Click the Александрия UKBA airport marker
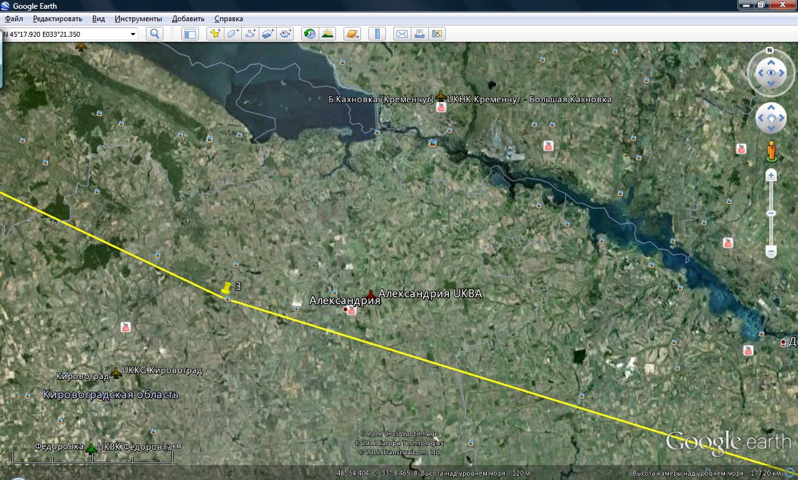798x480 pixels. pos(371,294)
